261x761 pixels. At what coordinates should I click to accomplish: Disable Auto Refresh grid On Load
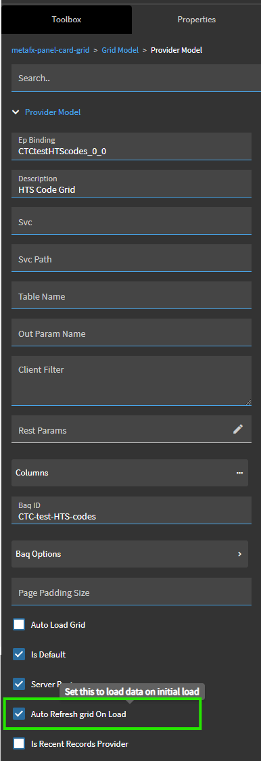pyautogui.click(x=19, y=714)
